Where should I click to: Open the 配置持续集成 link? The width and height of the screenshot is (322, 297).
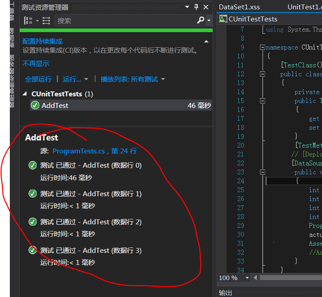point(42,41)
